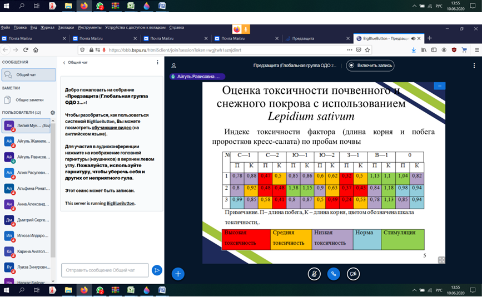Screen dimensions: 482x297
Task: Show hidden tray icons in bottom taskbar
Action: coord(414,290)
